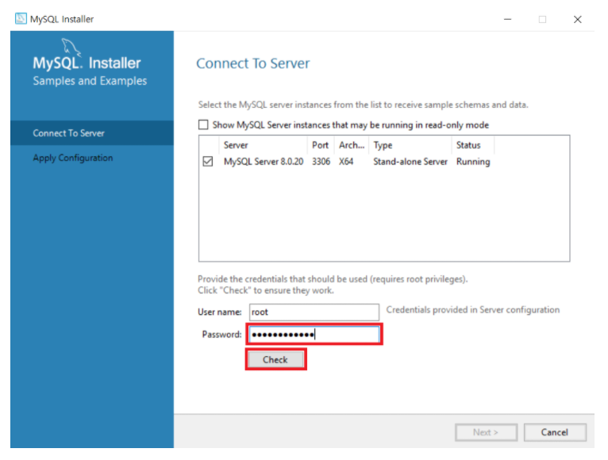Click Credentials provided in Server configuration text
The height and width of the screenshot is (460, 608).
click(473, 309)
